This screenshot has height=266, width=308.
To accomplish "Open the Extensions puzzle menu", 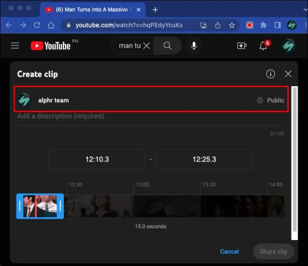I will (263, 25).
